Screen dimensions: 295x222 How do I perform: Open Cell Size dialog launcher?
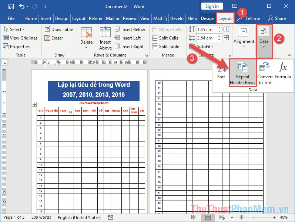click(x=229, y=55)
